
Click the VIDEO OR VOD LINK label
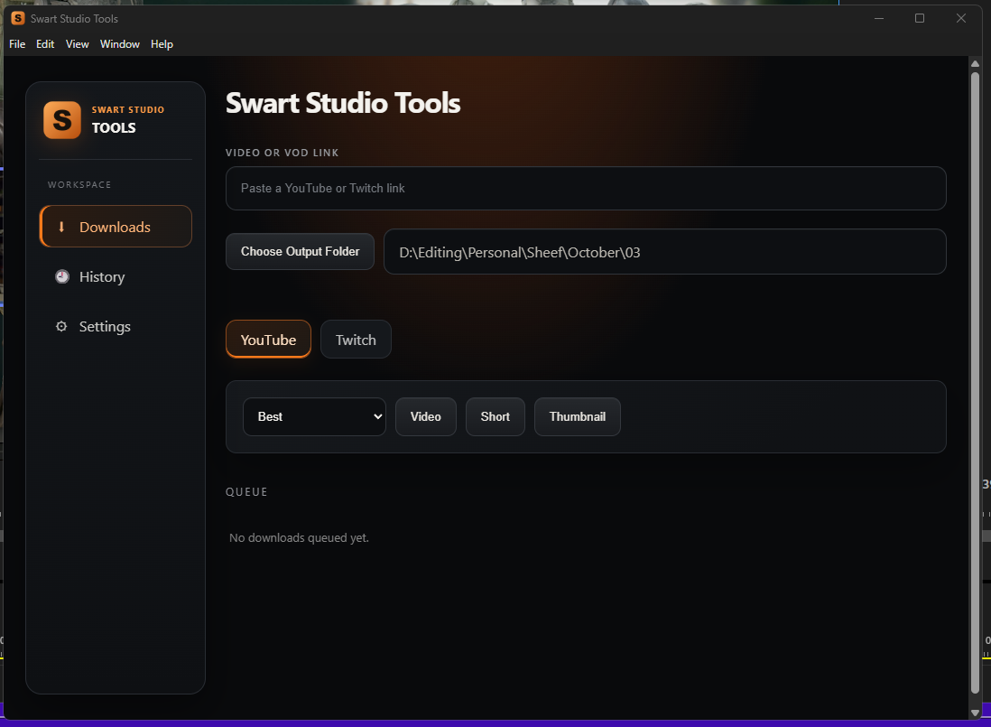282,153
